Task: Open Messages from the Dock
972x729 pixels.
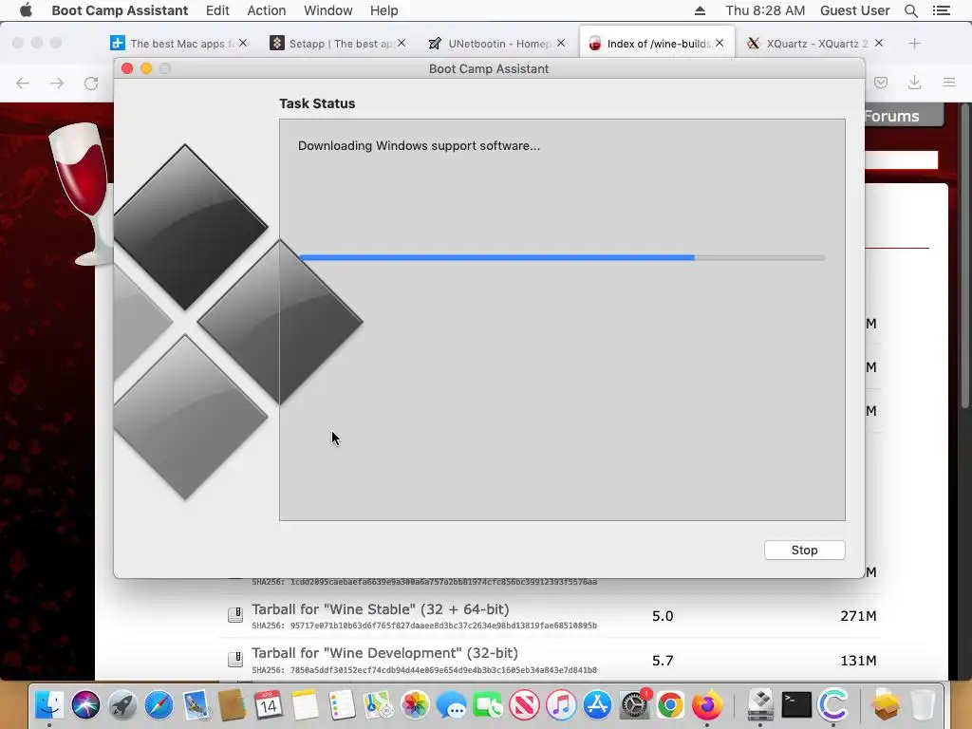Action: point(451,705)
